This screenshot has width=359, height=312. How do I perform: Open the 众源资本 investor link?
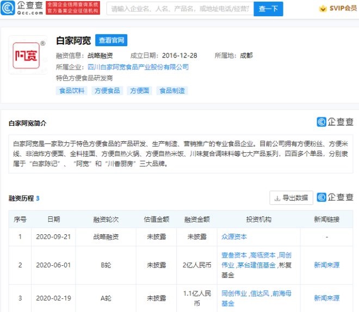234,237
